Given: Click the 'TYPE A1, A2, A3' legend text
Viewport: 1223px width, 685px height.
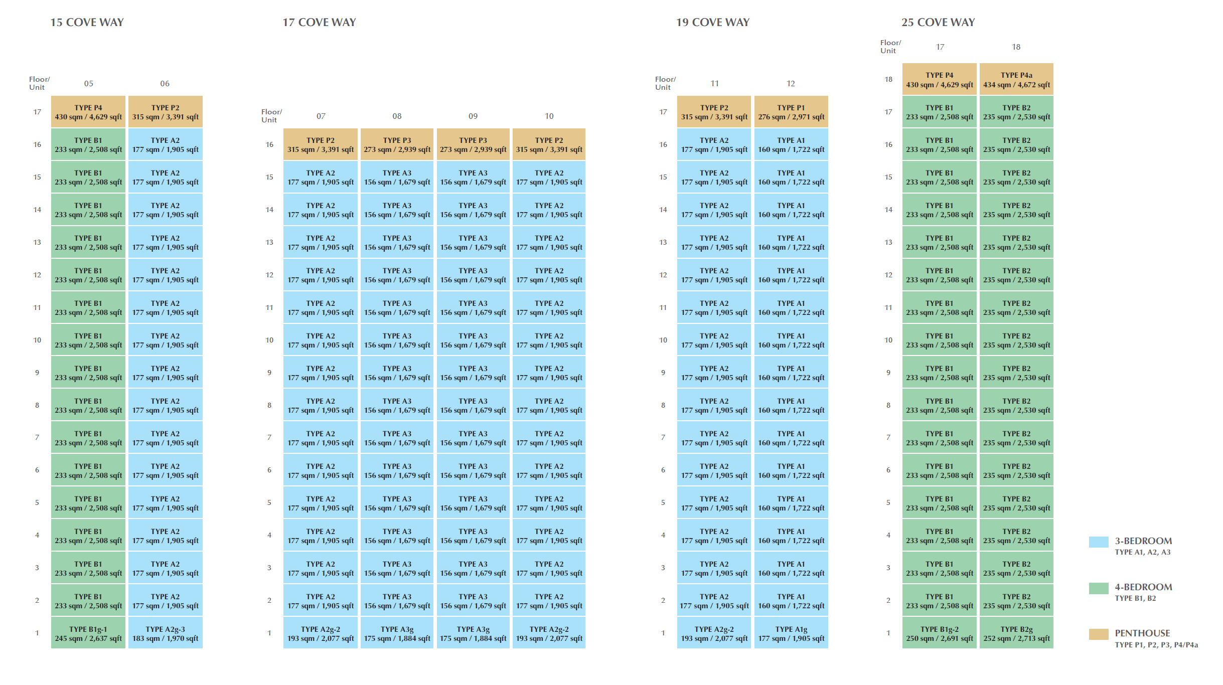Looking at the screenshot, I should click(x=1142, y=552).
